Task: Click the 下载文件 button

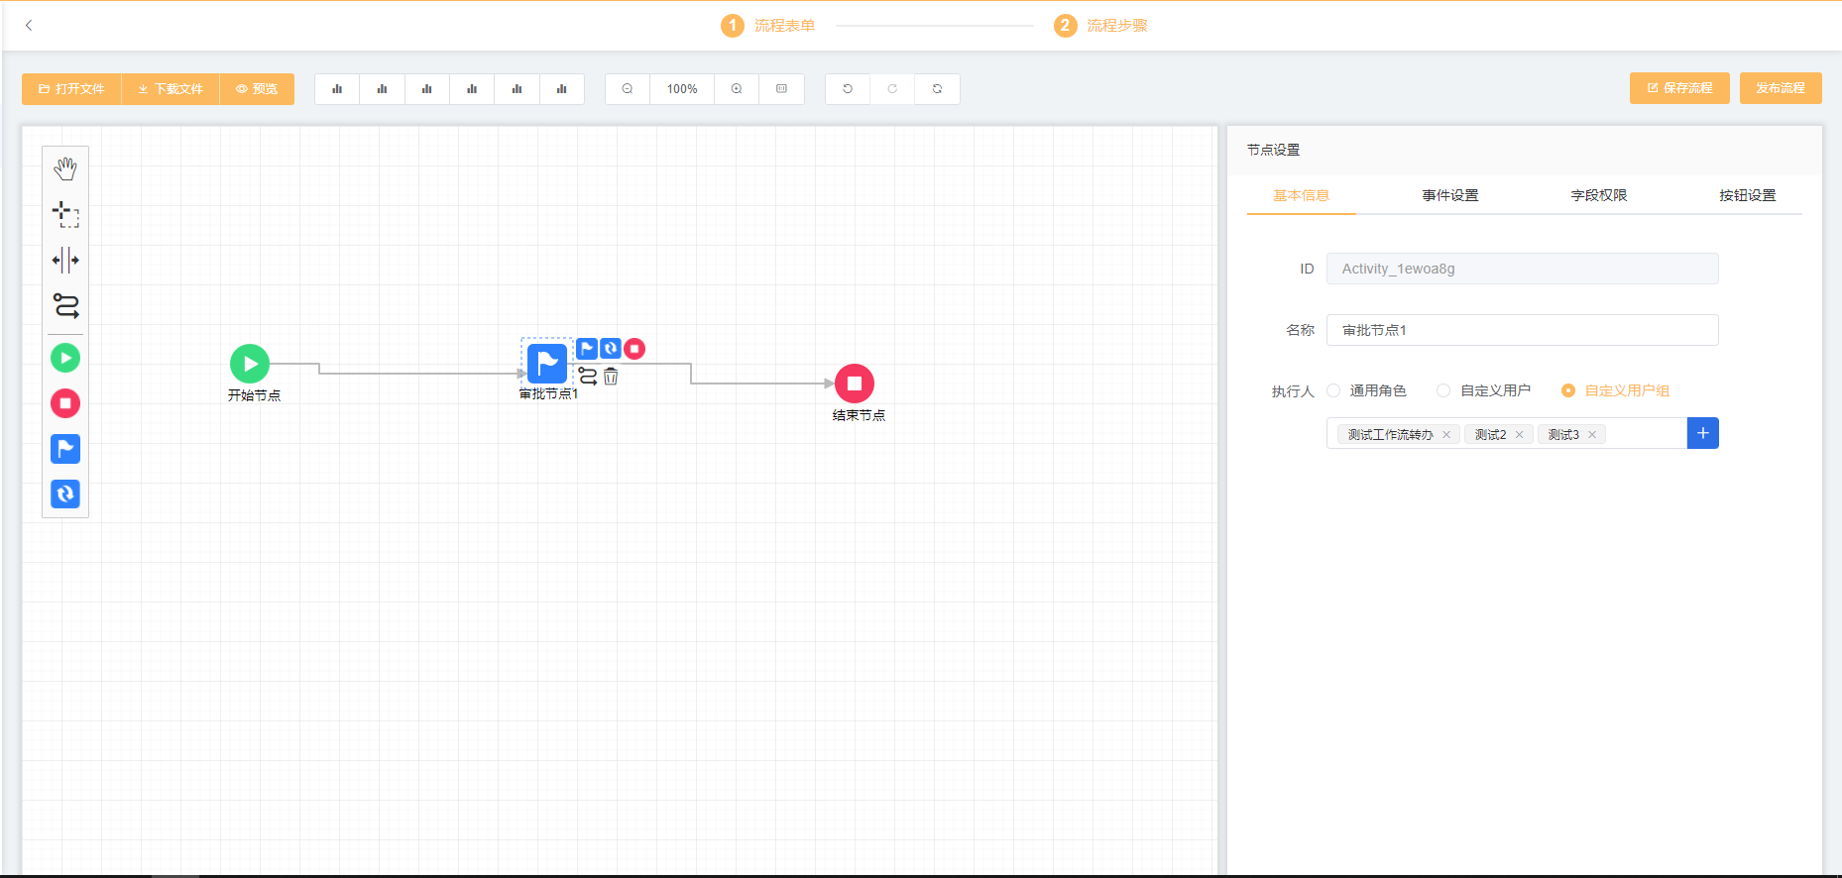Action: point(171,89)
